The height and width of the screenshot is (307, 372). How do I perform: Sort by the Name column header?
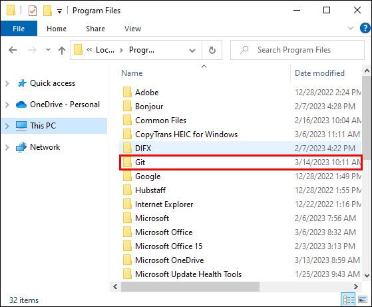[x=132, y=73]
